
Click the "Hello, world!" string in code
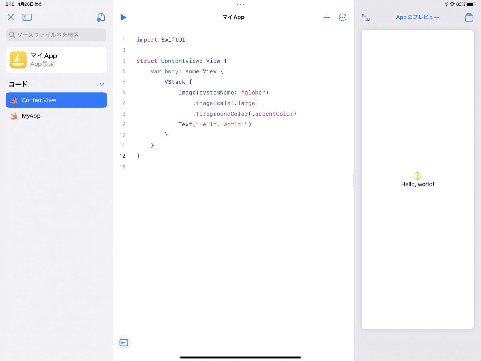222,124
